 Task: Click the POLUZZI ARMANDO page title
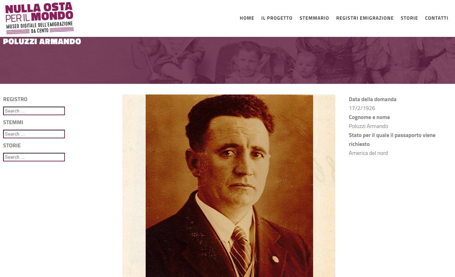point(42,41)
